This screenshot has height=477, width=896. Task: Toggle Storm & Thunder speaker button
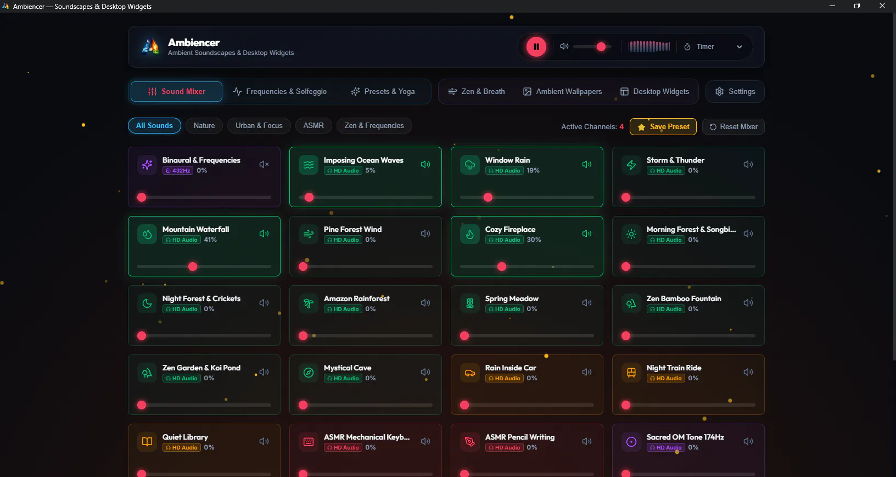(748, 164)
